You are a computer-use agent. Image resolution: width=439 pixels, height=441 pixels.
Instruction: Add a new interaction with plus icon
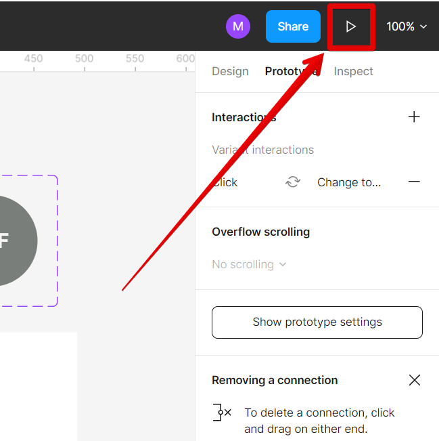[x=414, y=117]
